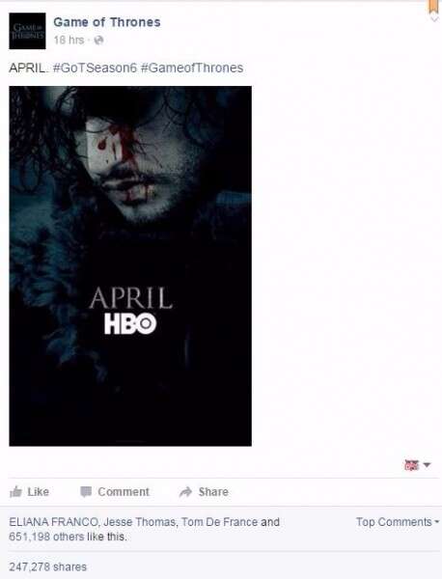
Task: Click the arrow Share icon
Action: pyautogui.click(x=185, y=491)
